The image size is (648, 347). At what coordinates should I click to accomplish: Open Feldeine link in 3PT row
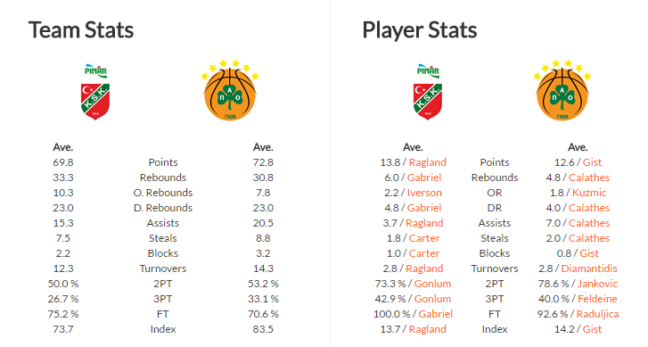597,299
